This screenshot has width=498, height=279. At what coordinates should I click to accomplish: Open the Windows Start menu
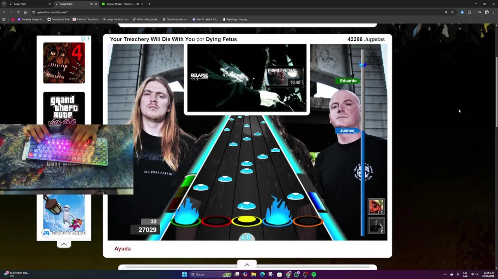click(184, 274)
